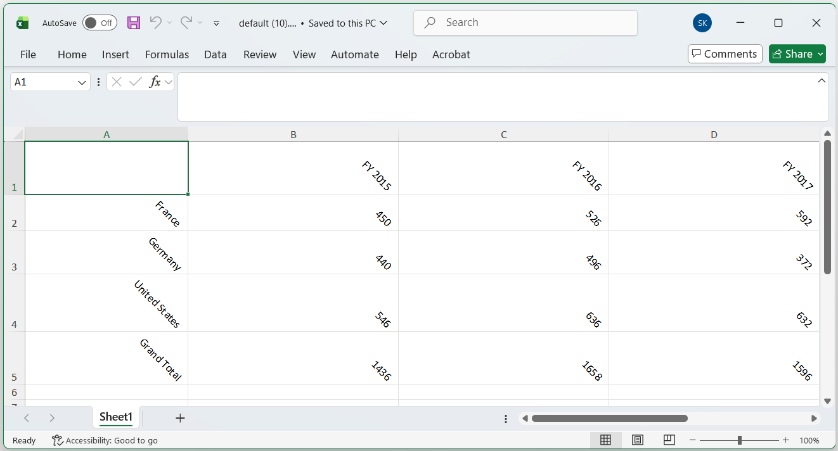Screen dimensions: 838x451
Task: Switch to Page Break Preview icon
Action: 669,440
